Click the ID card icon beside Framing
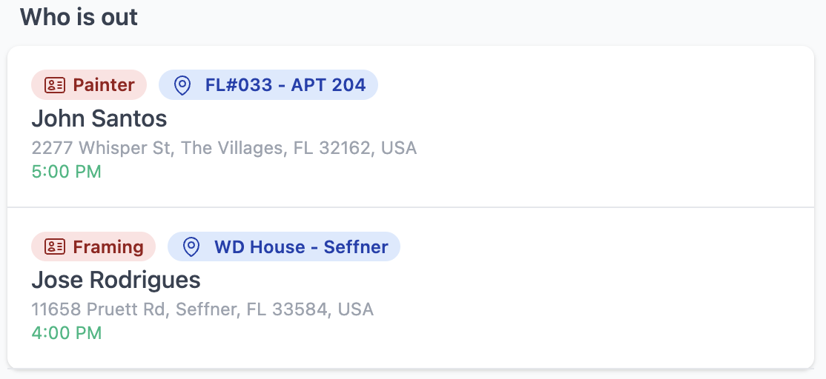826x379 pixels. click(55, 246)
